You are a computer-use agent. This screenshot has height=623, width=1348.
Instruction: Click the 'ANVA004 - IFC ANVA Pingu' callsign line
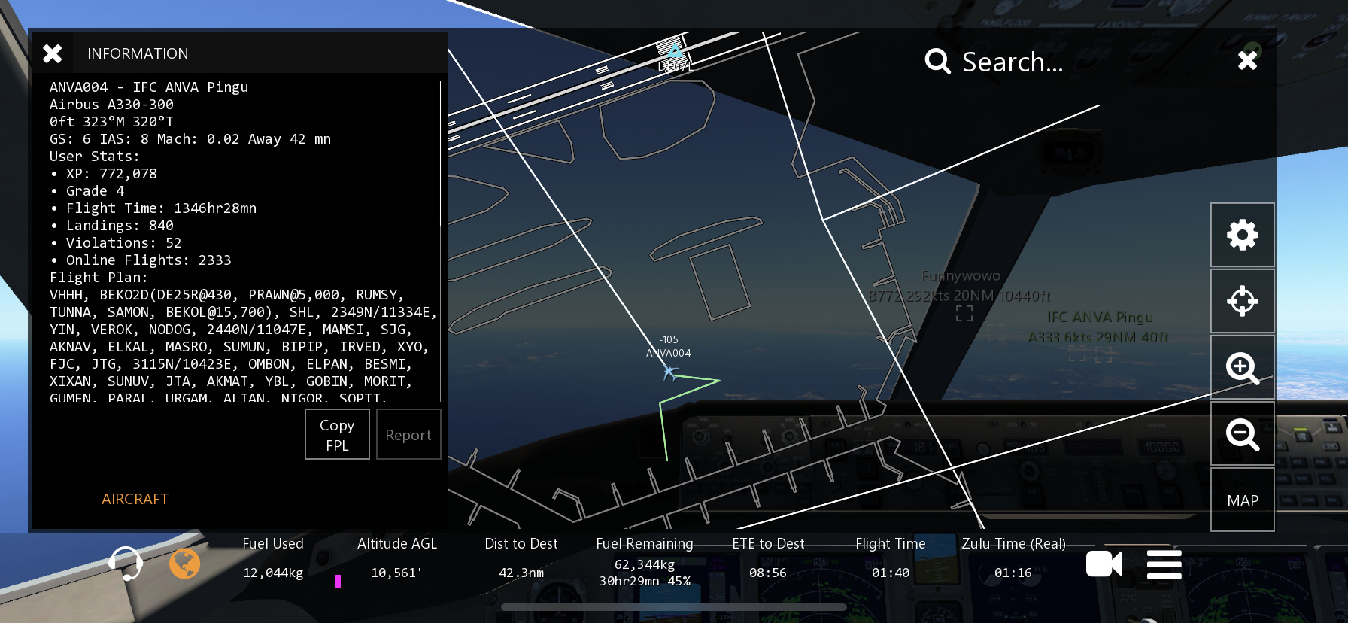[x=149, y=87]
